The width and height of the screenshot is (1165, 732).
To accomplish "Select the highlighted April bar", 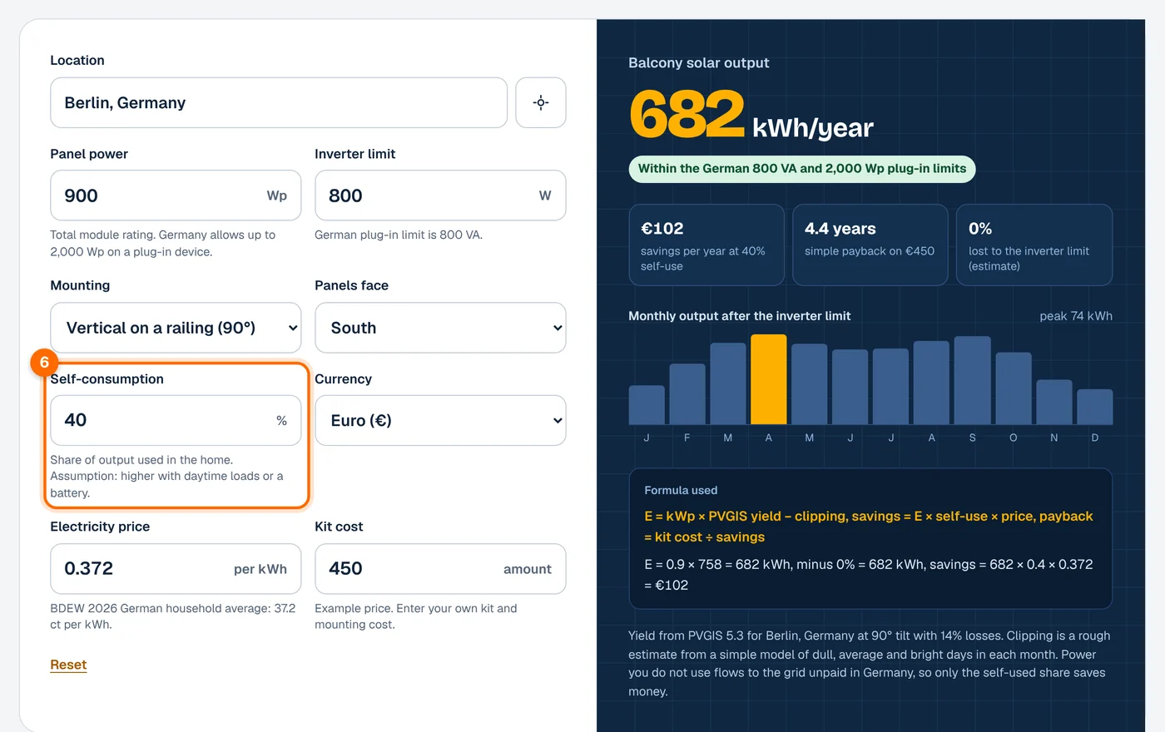I will point(768,379).
